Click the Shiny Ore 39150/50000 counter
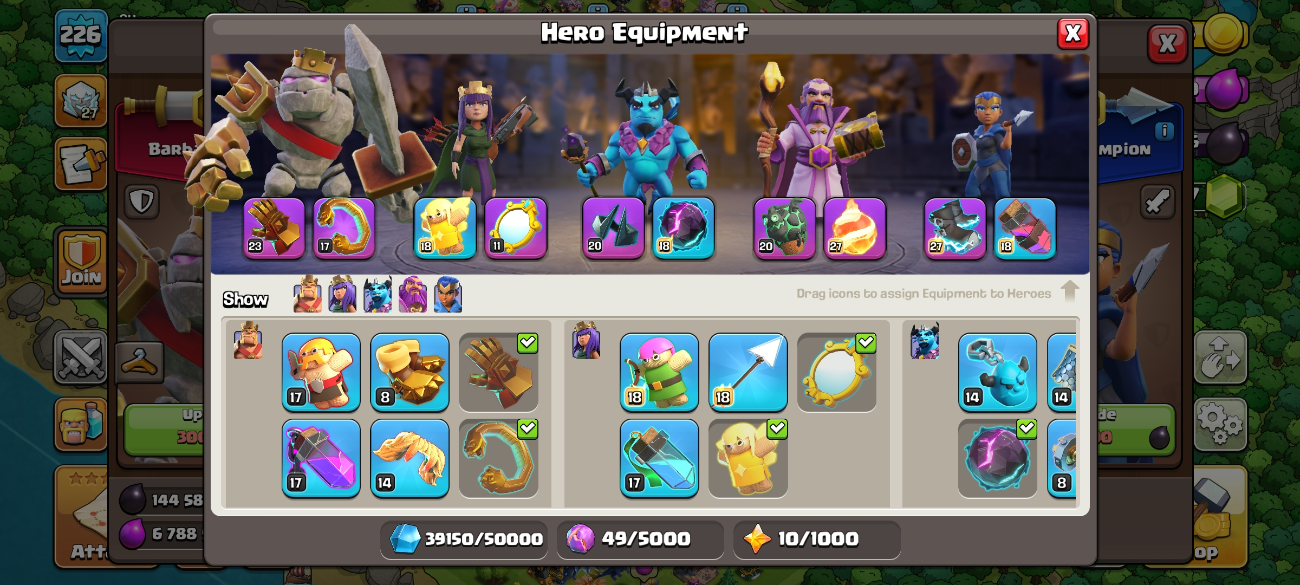 pos(464,539)
